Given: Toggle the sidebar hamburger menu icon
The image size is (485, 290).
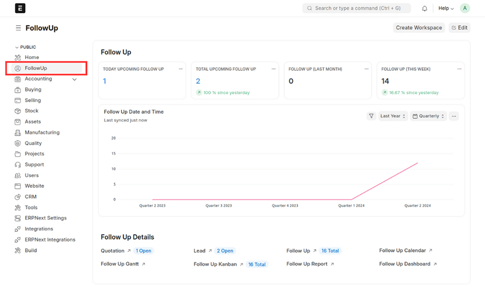Looking at the screenshot, I should point(18,28).
